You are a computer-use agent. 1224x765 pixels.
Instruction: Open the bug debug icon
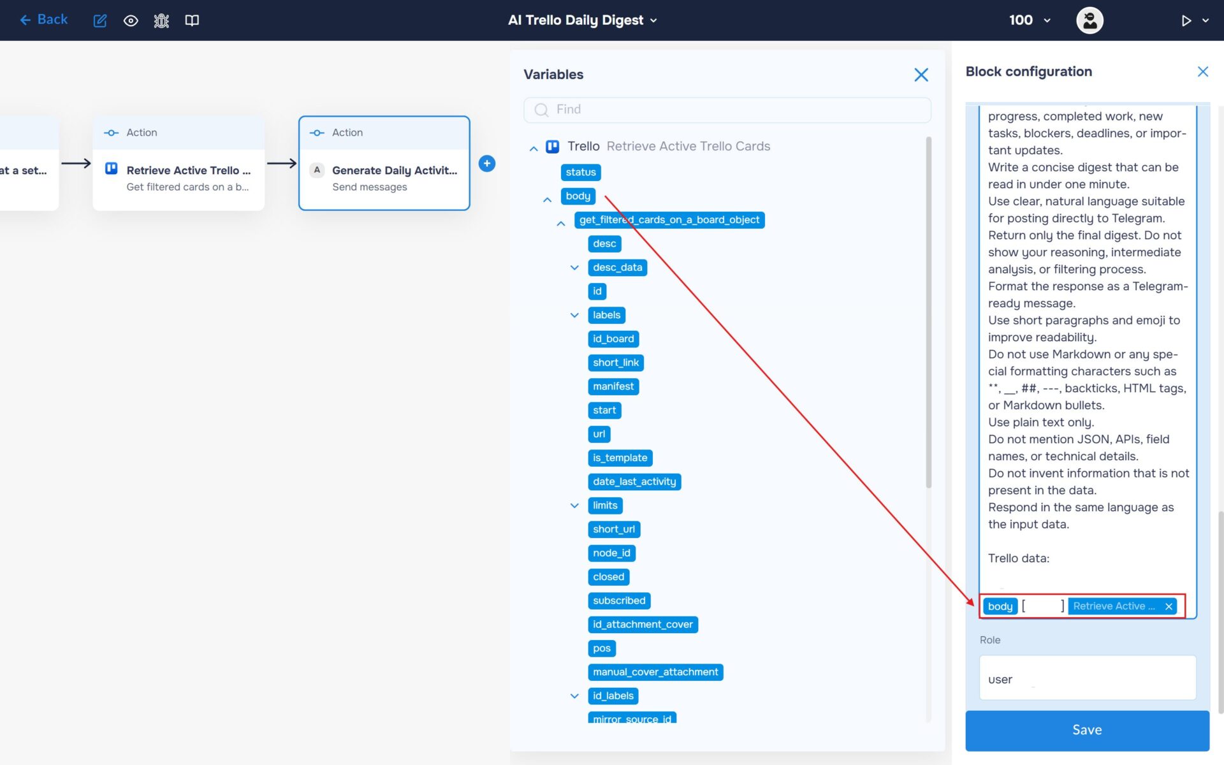point(161,20)
